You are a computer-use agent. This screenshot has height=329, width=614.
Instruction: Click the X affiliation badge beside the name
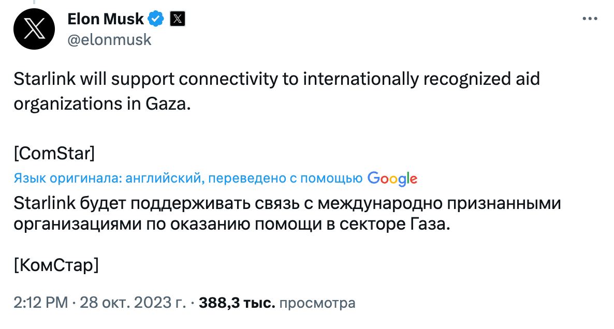178,19
